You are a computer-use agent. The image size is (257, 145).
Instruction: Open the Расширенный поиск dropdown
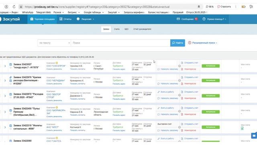(204, 43)
